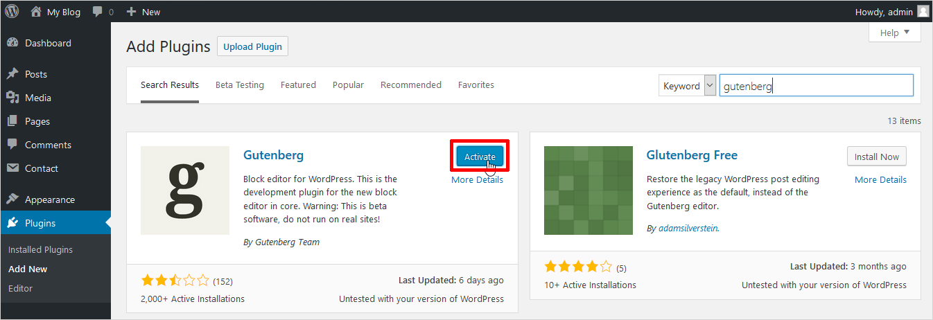Click the New plus icon

[131, 12]
